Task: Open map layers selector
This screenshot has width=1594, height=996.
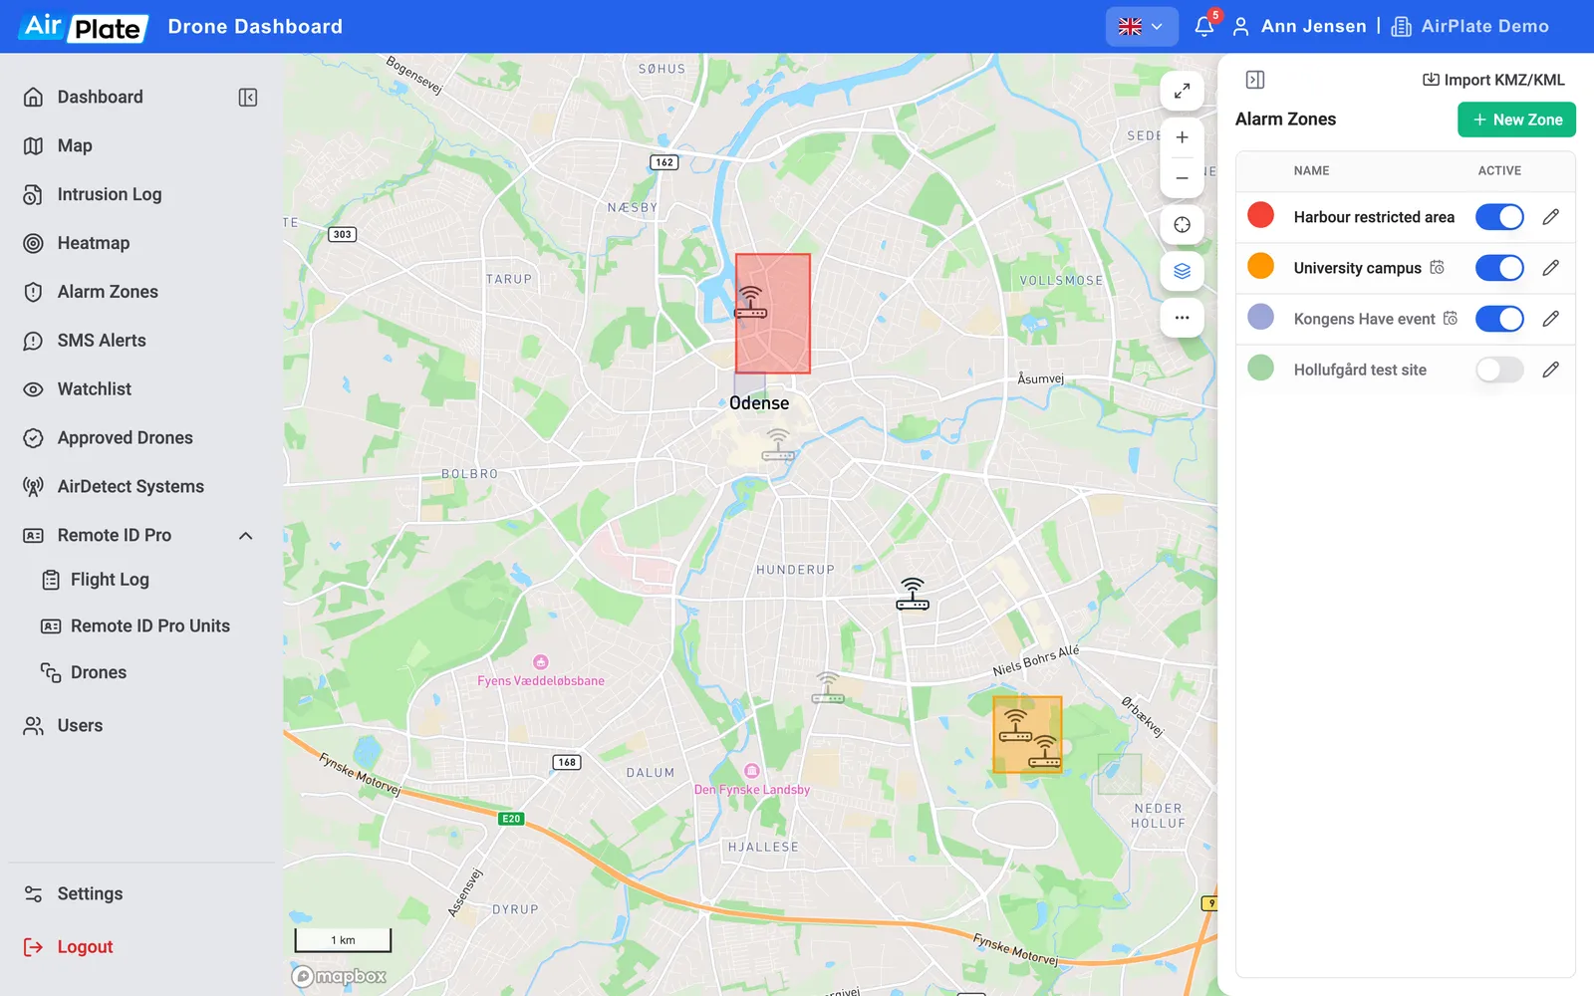Action: [x=1182, y=271]
